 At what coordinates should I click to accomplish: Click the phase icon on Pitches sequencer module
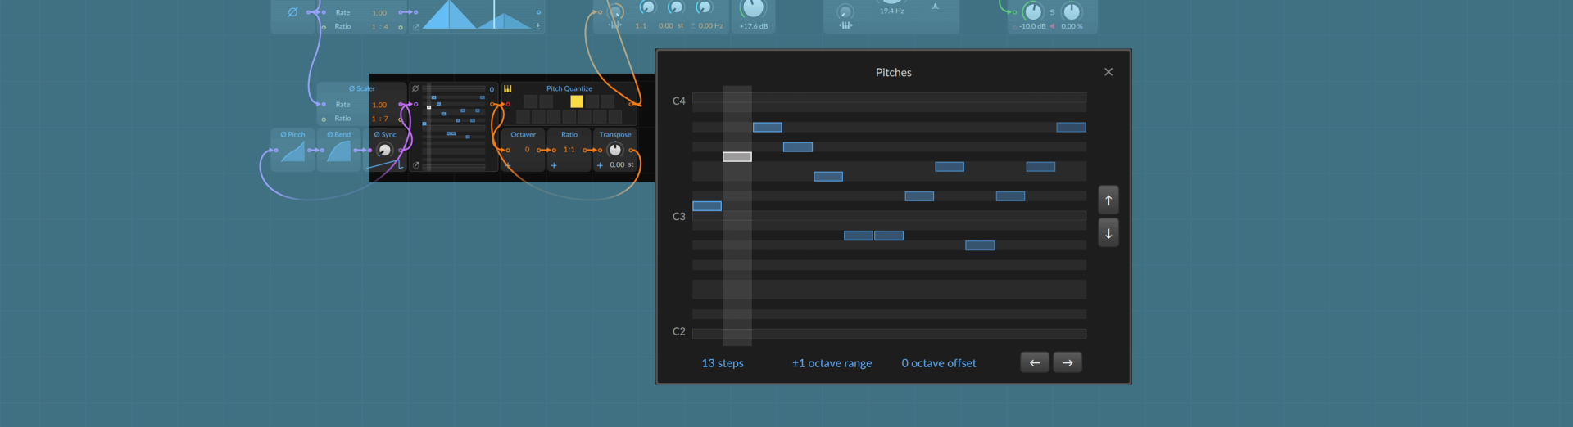click(x=415, y=88)
